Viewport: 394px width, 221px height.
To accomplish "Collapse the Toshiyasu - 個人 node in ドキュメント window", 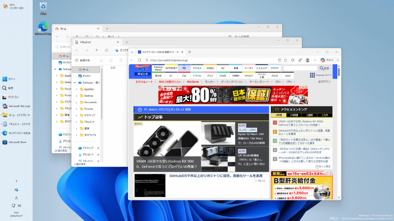I will tap(75, 83).
